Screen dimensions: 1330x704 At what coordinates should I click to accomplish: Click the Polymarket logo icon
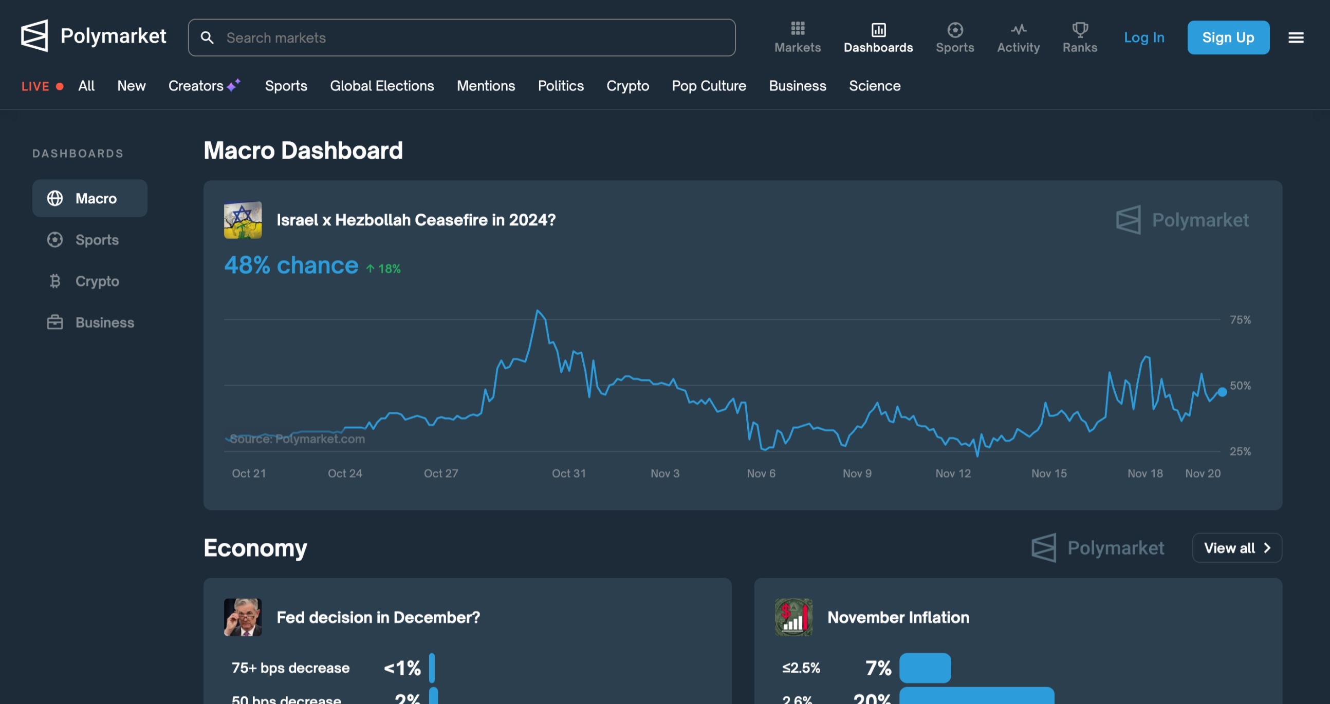tap(34, 35)
